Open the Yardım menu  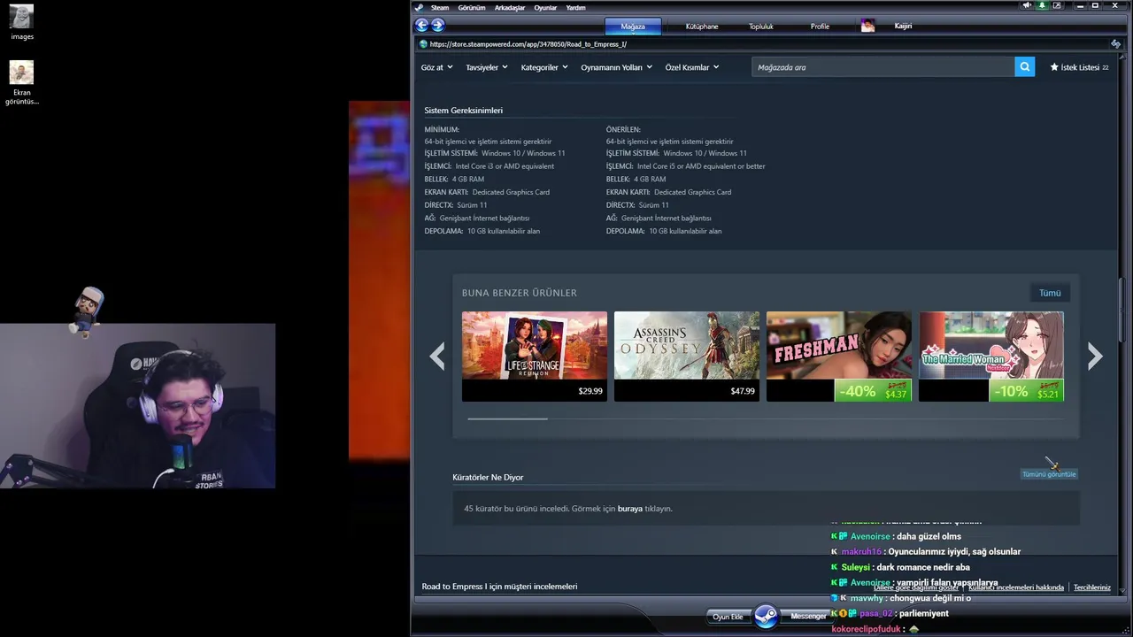tap(575, 7)
